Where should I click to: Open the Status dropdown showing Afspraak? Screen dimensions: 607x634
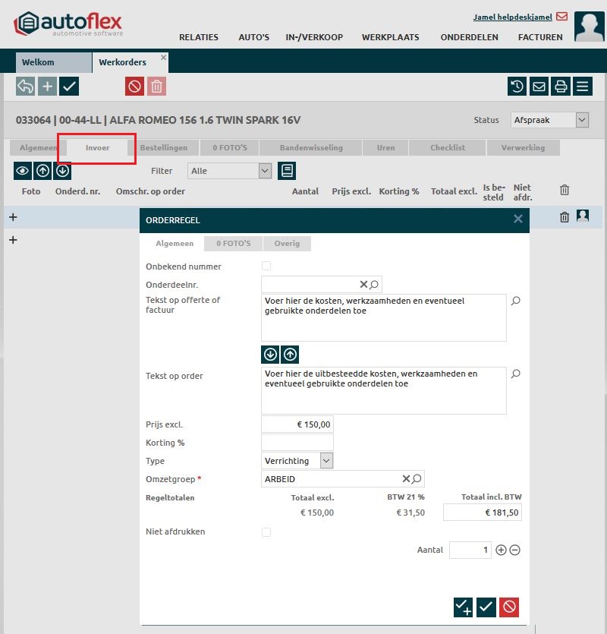point(550,120)
